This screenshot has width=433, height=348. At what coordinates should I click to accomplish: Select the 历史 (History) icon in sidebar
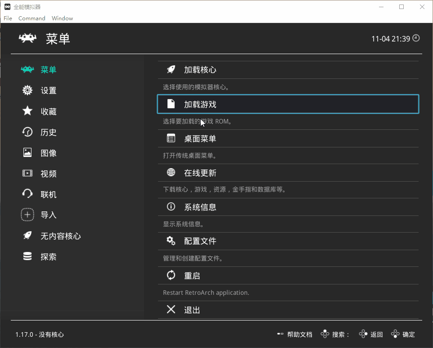click(x=27, y=132)
